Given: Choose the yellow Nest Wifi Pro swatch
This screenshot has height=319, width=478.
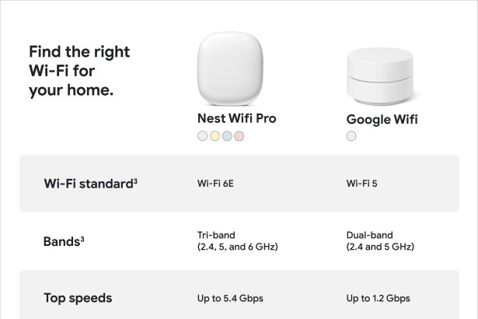Looking at the screenshot, I should [x=215, y=136].
